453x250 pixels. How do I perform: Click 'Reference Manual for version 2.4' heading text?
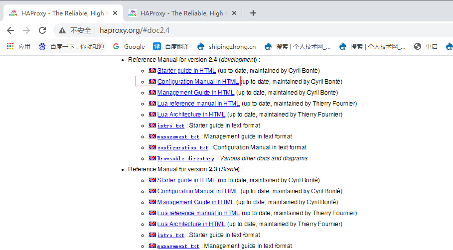172,60
